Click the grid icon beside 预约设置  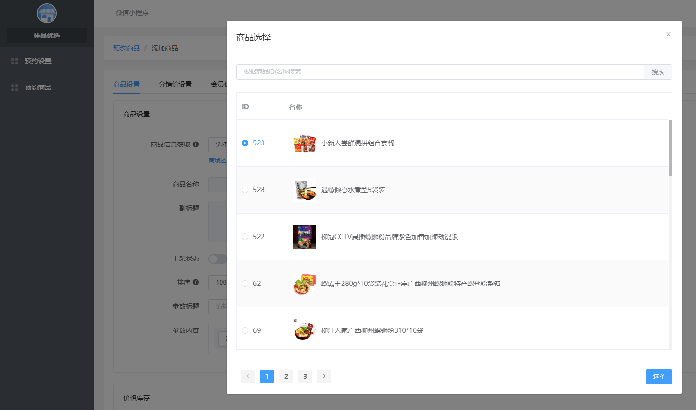15,61
